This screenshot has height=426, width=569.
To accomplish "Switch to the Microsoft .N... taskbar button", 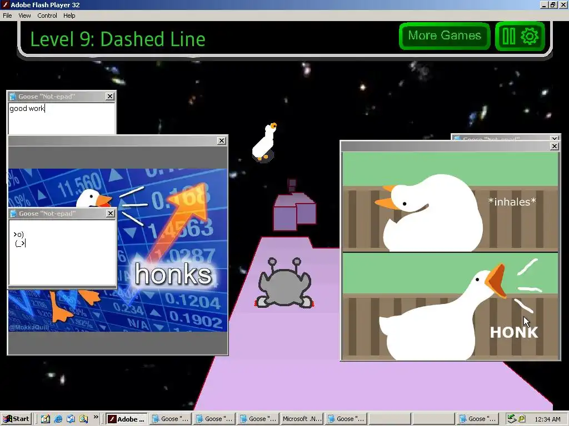I will (302, 419).
